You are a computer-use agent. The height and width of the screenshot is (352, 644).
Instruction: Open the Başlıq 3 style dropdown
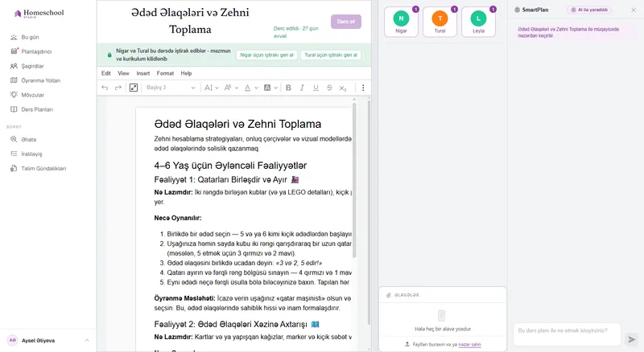coord(171,88)
